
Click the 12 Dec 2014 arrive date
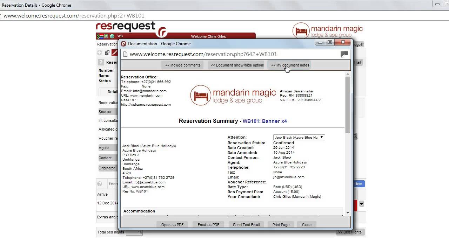(x=108, y=203)
